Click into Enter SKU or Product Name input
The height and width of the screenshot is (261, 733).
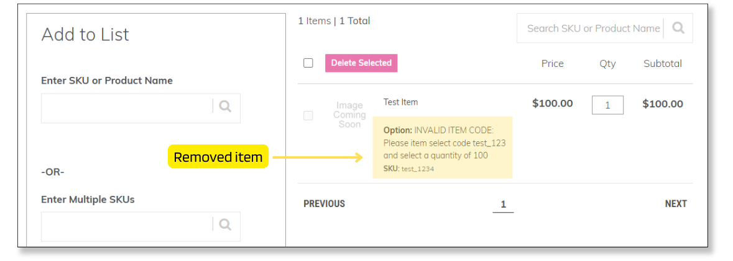click(127, 108)
